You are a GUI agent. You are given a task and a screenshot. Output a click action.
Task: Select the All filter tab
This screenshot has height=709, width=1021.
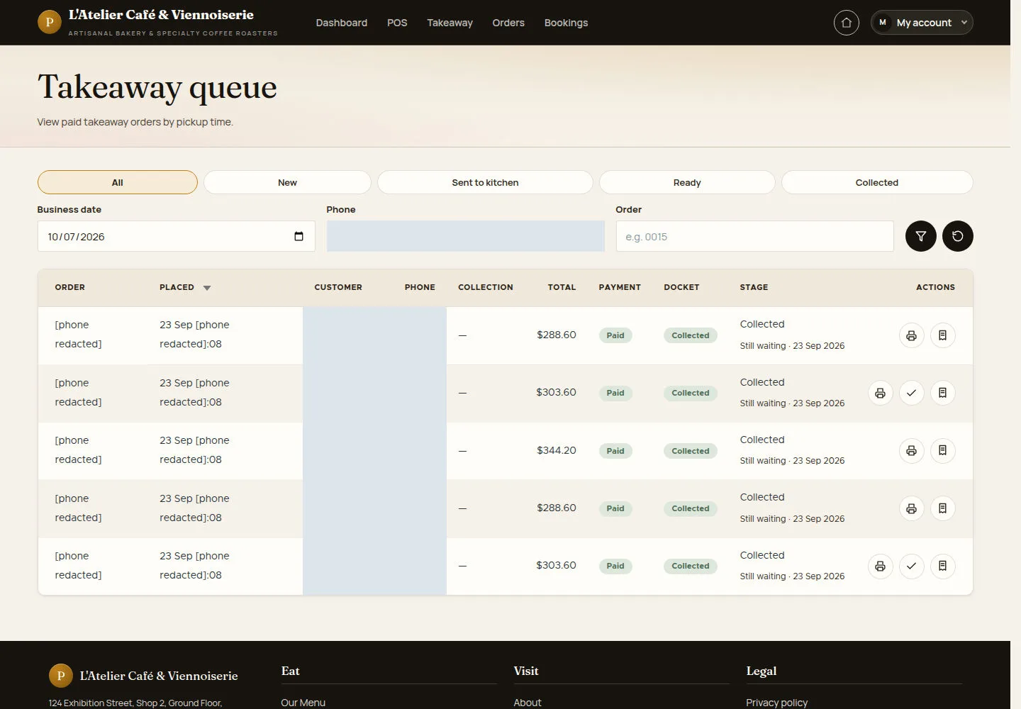click(118, 182)
